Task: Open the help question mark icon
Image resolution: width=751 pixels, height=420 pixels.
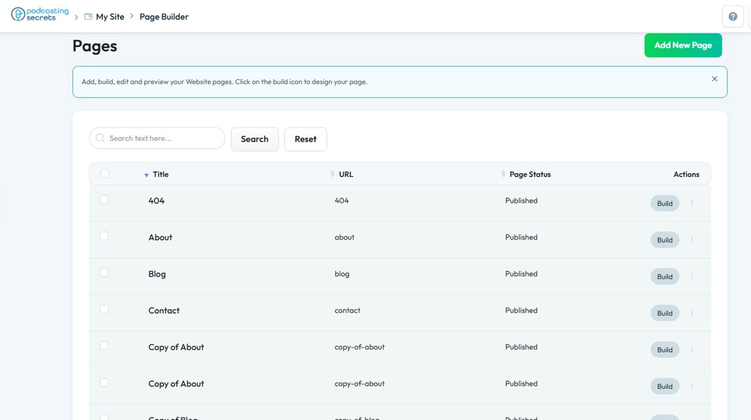Action: (732, 17)
